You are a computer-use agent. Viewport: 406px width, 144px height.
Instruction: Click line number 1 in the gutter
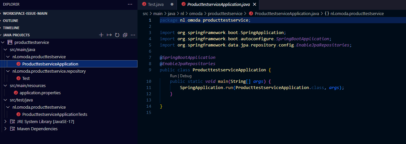pyautogui.click(x=150, y=20)
